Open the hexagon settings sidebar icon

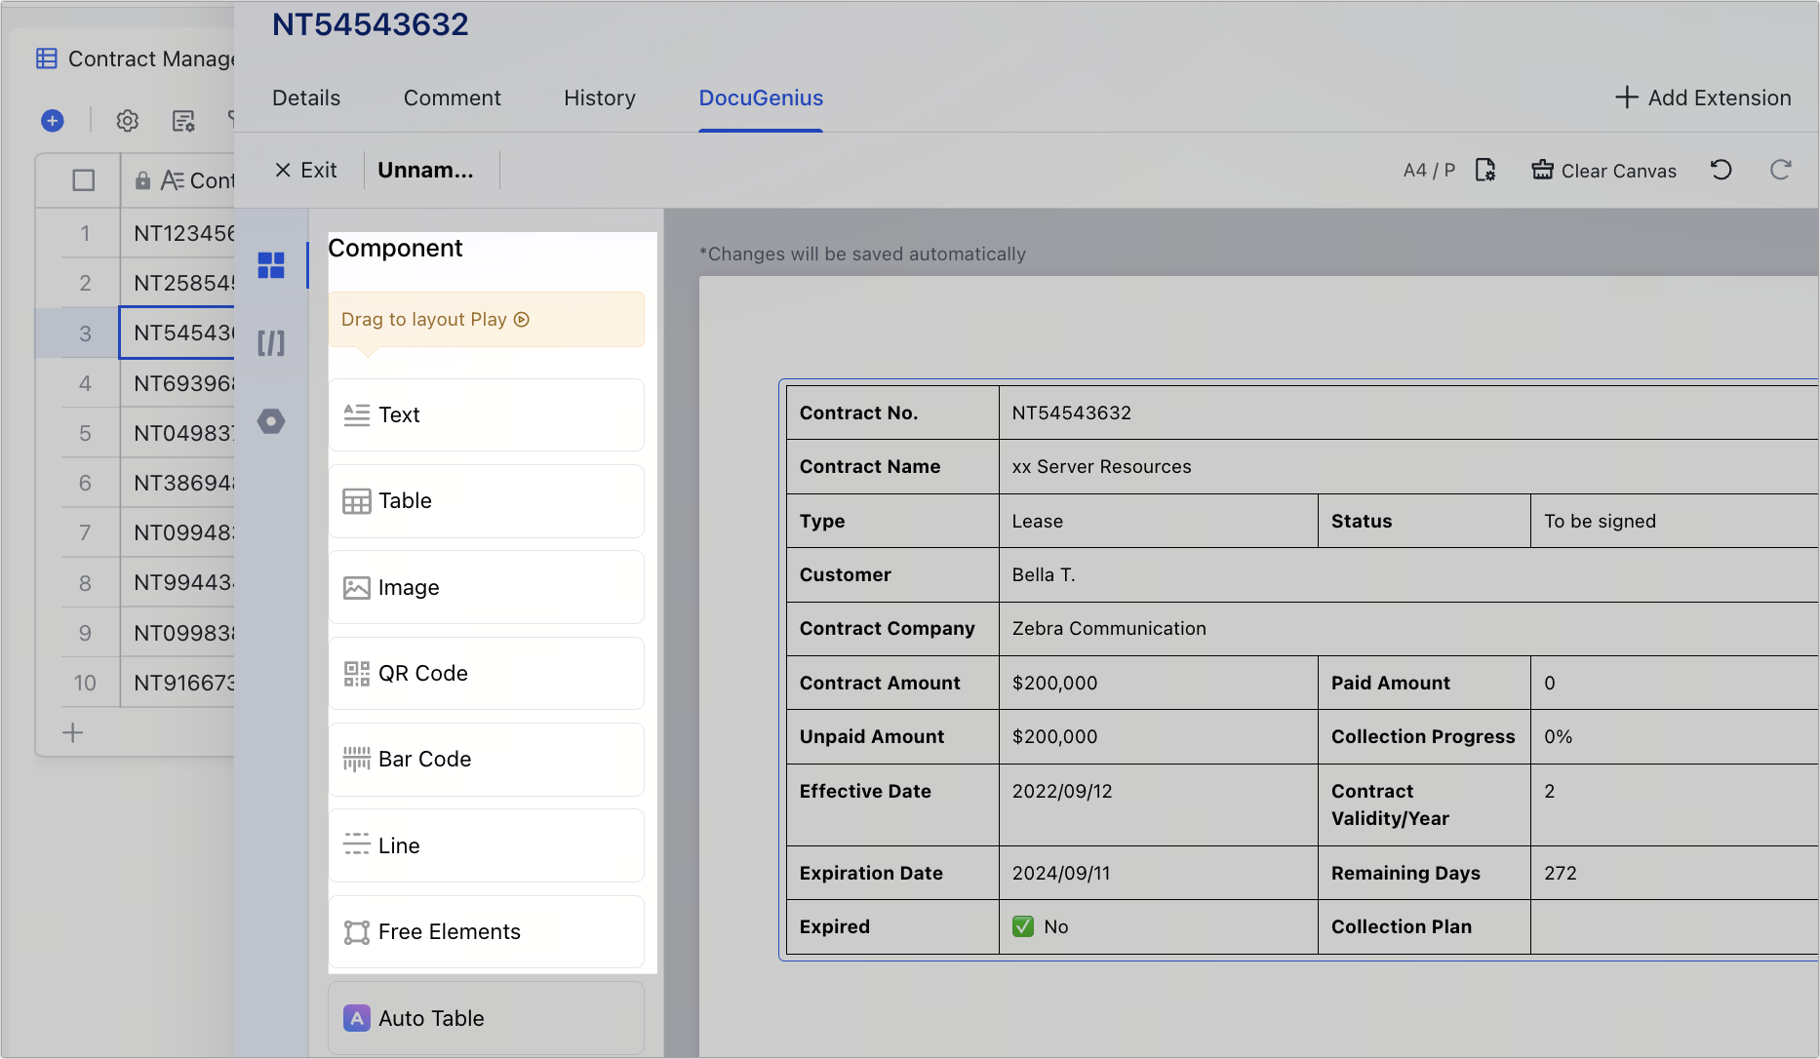click(x=271, y=421)
